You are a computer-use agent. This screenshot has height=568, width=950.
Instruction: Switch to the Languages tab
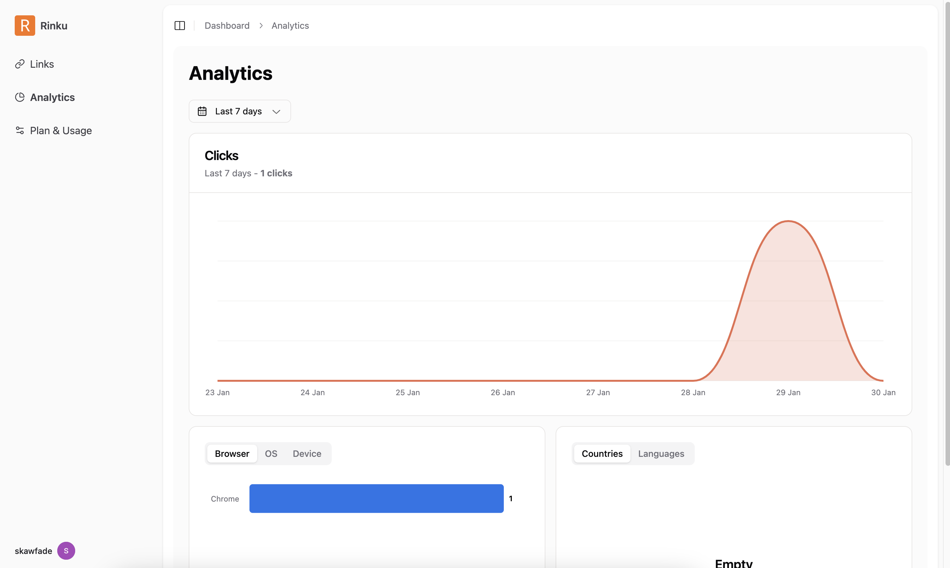click(661, 454)
